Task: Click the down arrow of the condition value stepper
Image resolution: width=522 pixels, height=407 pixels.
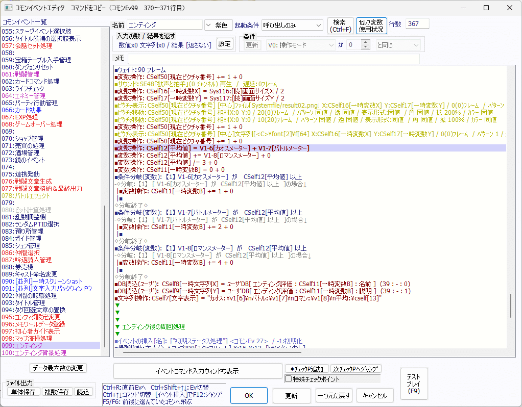Action: pyautogui.click(x=366, y=47)
